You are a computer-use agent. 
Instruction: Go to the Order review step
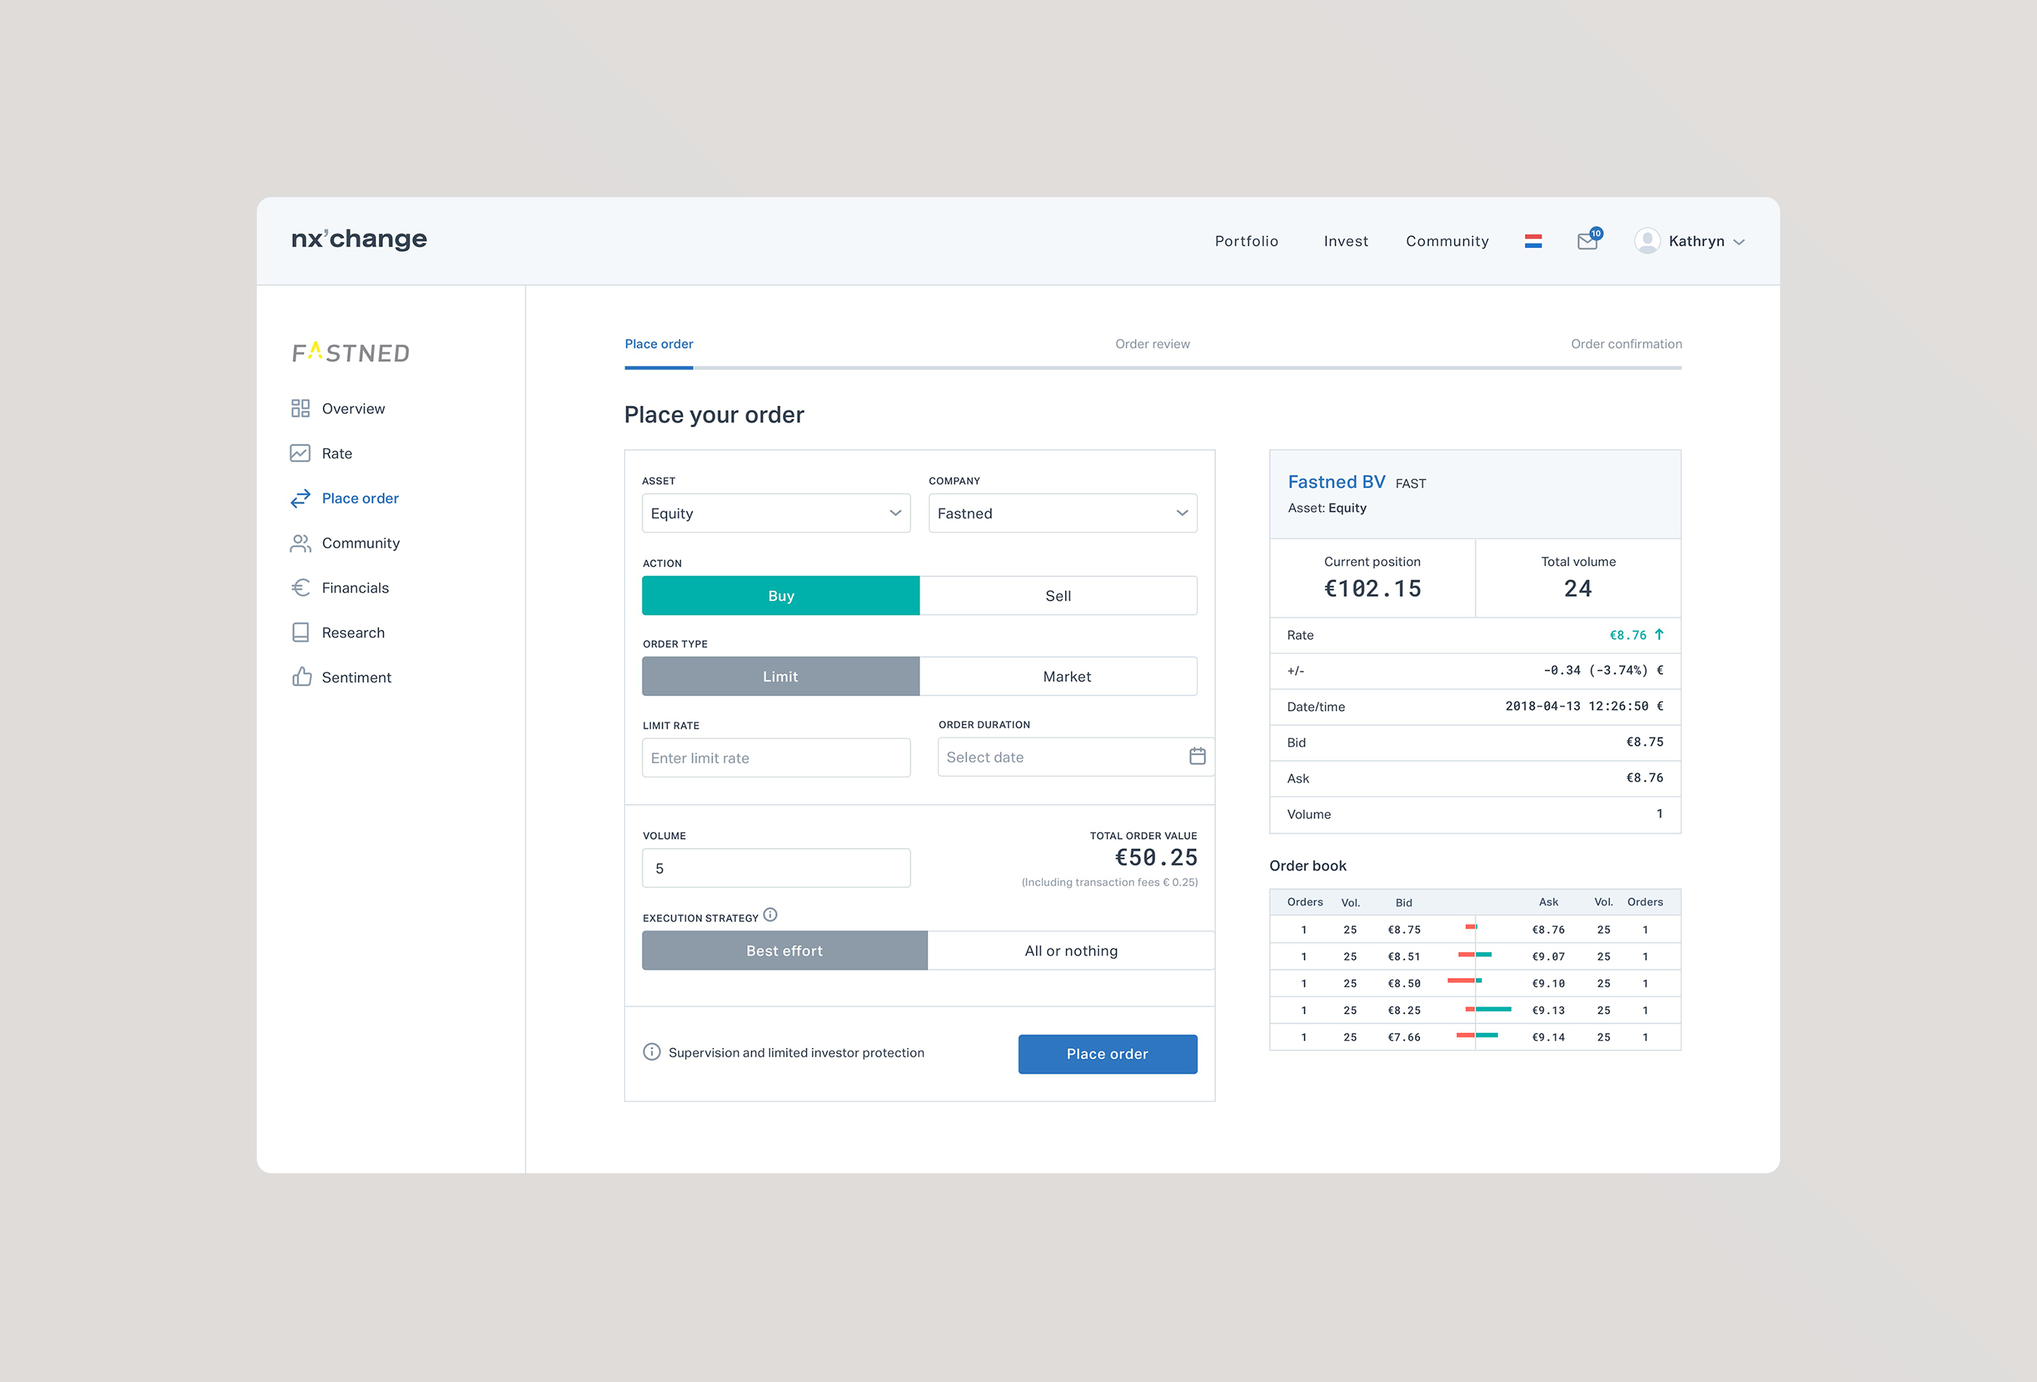pyautogui.click(x=1152, y=343)
